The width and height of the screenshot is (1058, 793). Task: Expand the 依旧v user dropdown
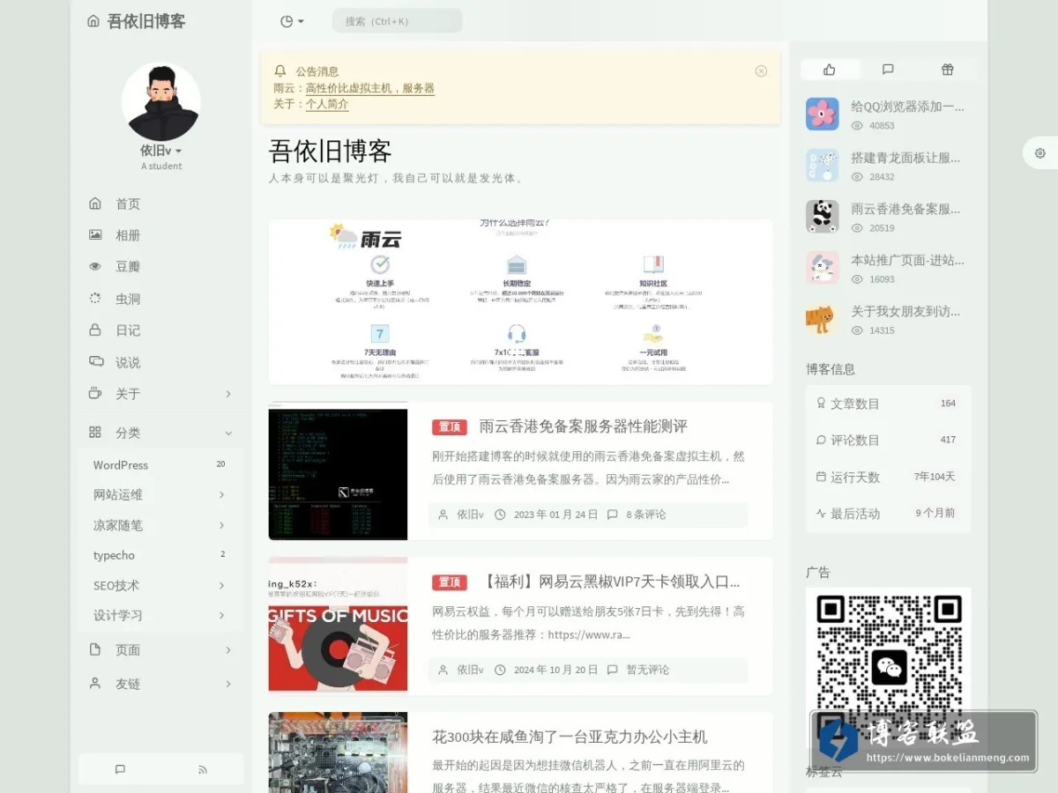161,151
